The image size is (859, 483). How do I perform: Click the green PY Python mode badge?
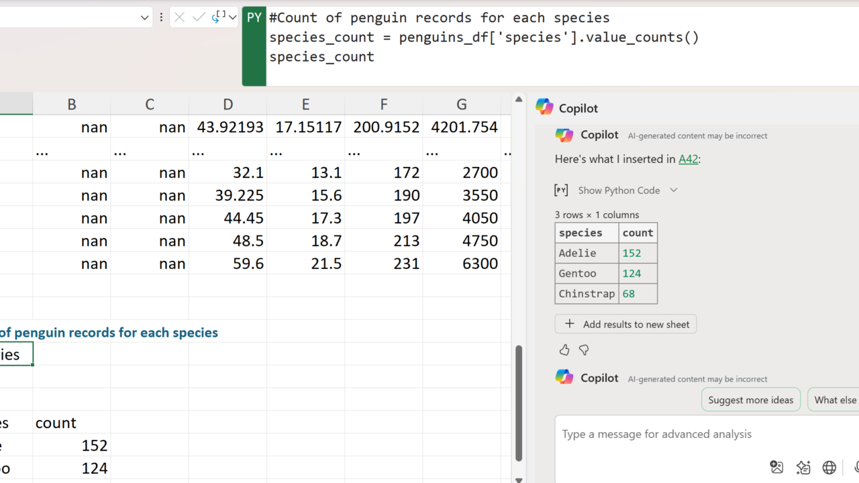[254, 17]
